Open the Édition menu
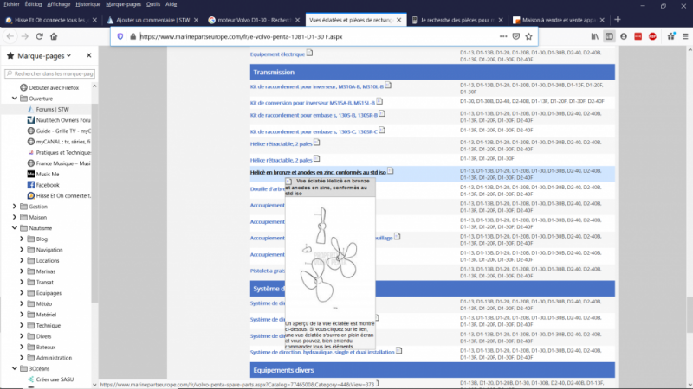693x389 pixels. point(33,4)
